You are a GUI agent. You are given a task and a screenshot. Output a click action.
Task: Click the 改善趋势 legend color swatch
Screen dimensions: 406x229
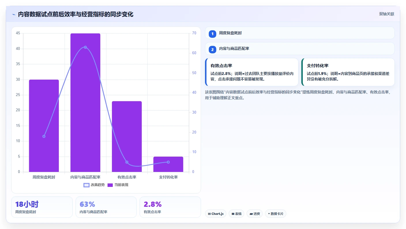[87, 185]
